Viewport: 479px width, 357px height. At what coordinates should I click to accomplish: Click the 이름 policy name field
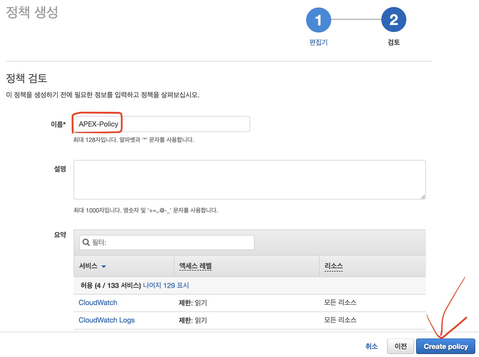[161, 124]
